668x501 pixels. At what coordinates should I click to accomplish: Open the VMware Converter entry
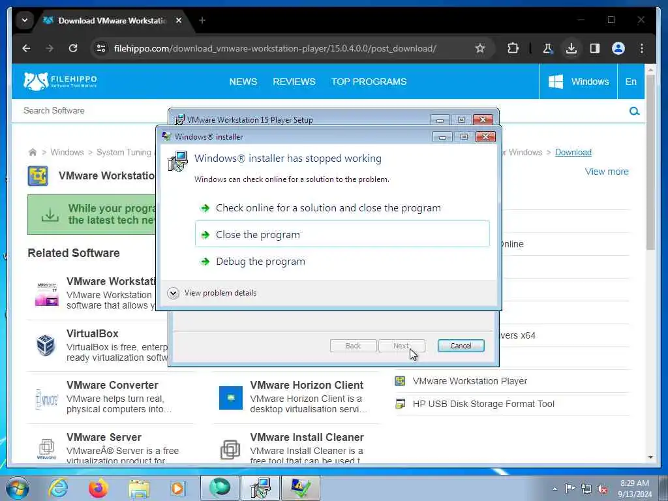pyautogui.click(x=112, y=385)
